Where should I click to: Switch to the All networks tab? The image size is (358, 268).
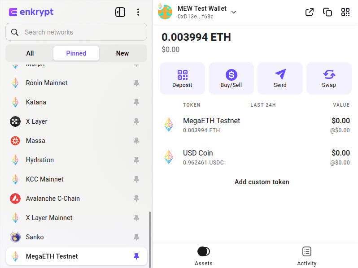click(30, 53)
